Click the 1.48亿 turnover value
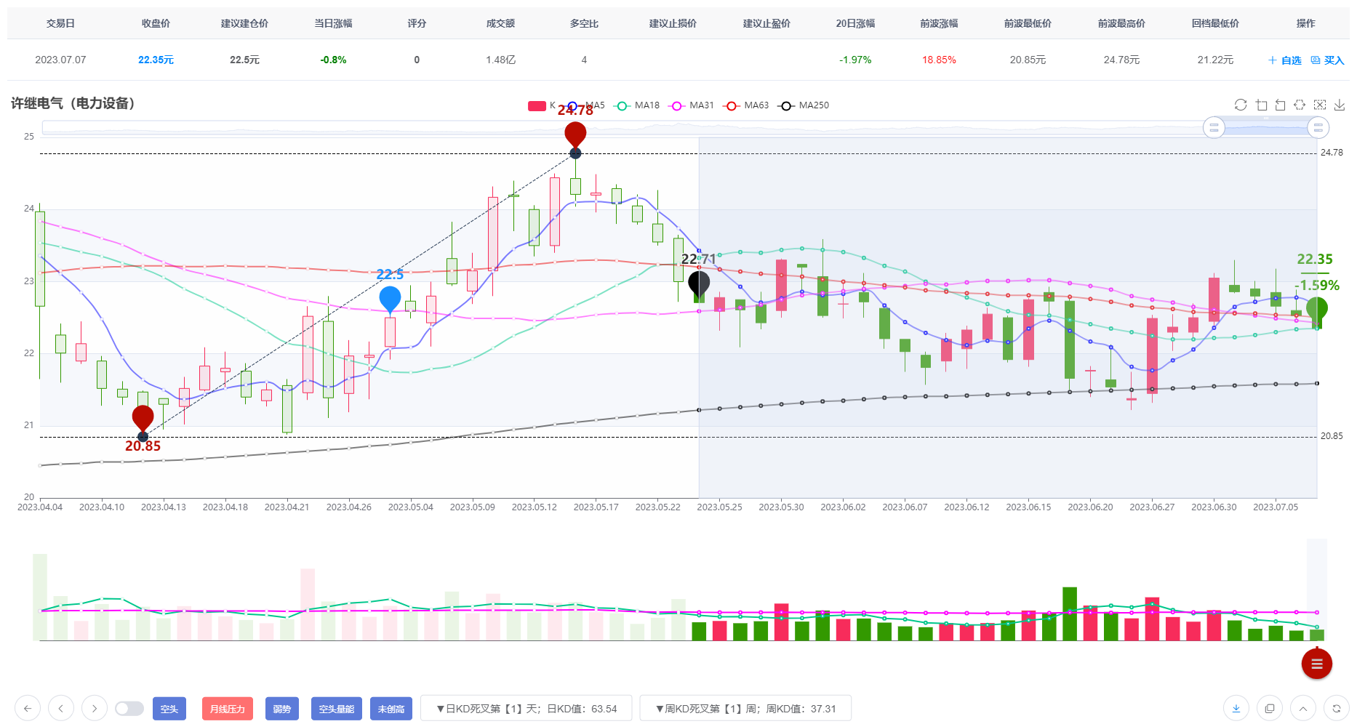 click(x=500, y=60)
